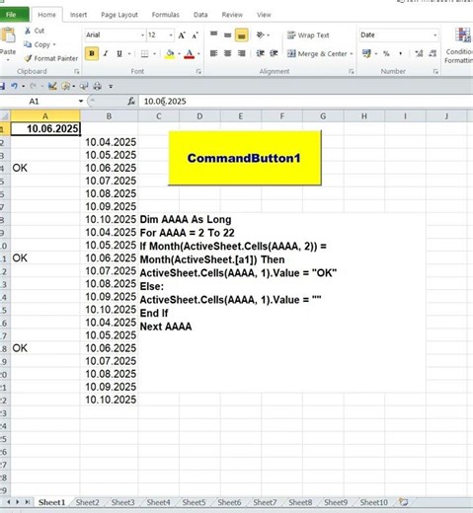
Task: Open the Borders dropdown arrow
Action: point(154,53)
